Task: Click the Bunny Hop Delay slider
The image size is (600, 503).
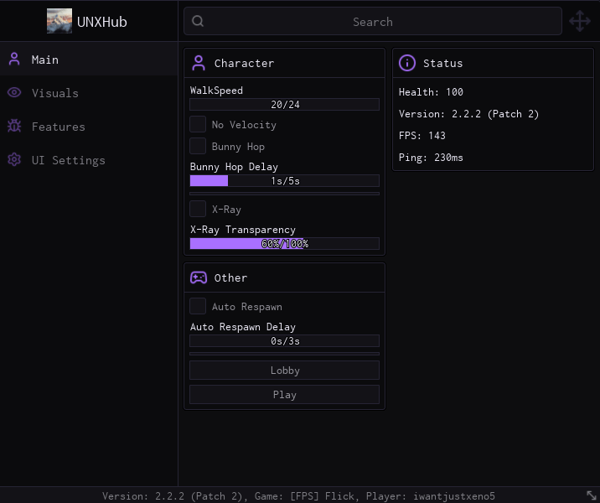Action: (x=284, y=181)
